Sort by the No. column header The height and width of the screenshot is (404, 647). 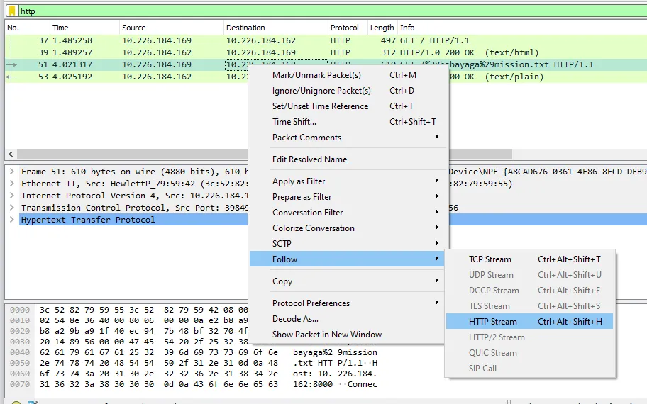coord(27,28)
